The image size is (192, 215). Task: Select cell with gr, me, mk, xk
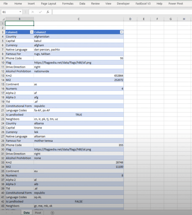click(x=79, y=206)
